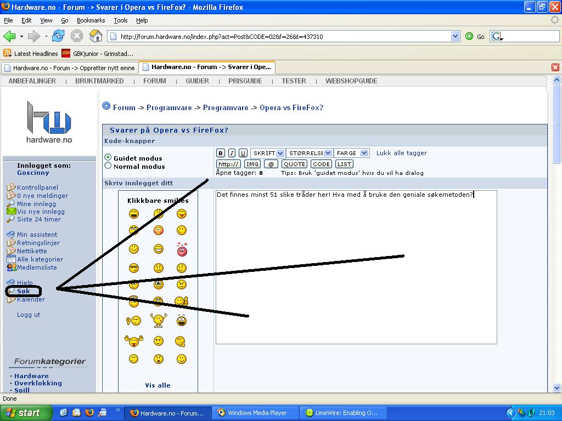Open the STØRRELSE size dropdown
Viewport: 562px width, 421px height.
(310, 153)
